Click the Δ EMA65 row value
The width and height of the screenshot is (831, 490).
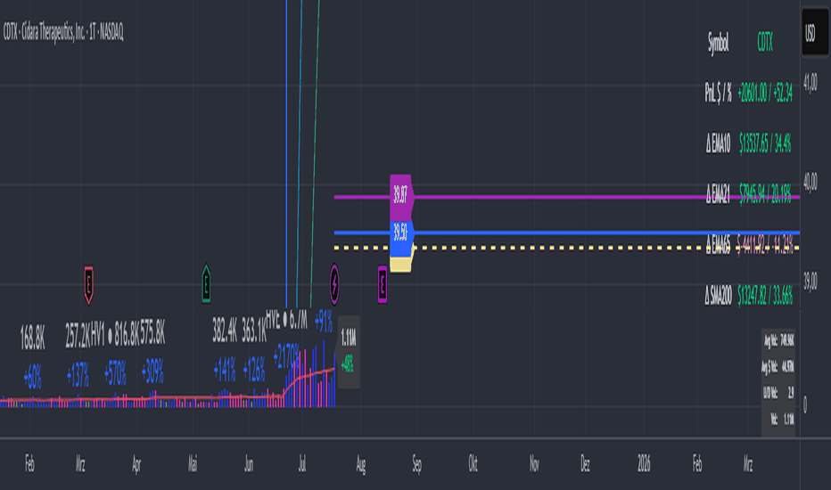tap(765, 245)
